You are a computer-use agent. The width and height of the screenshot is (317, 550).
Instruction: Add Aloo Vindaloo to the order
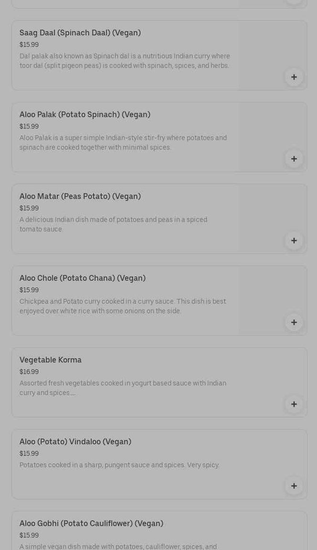(x=294, y=486)
